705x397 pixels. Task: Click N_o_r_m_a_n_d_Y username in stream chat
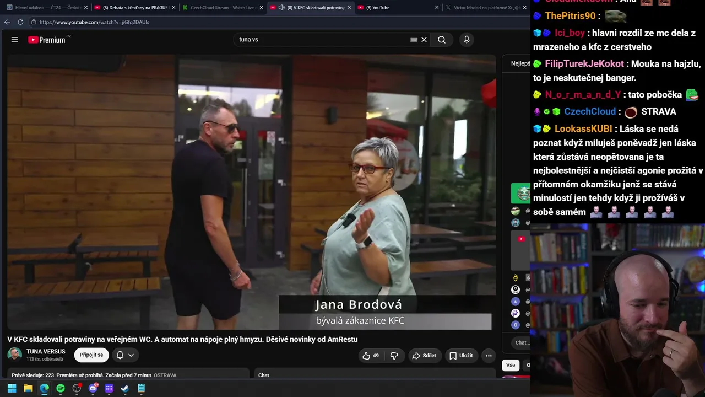click(x=583, y=95)
